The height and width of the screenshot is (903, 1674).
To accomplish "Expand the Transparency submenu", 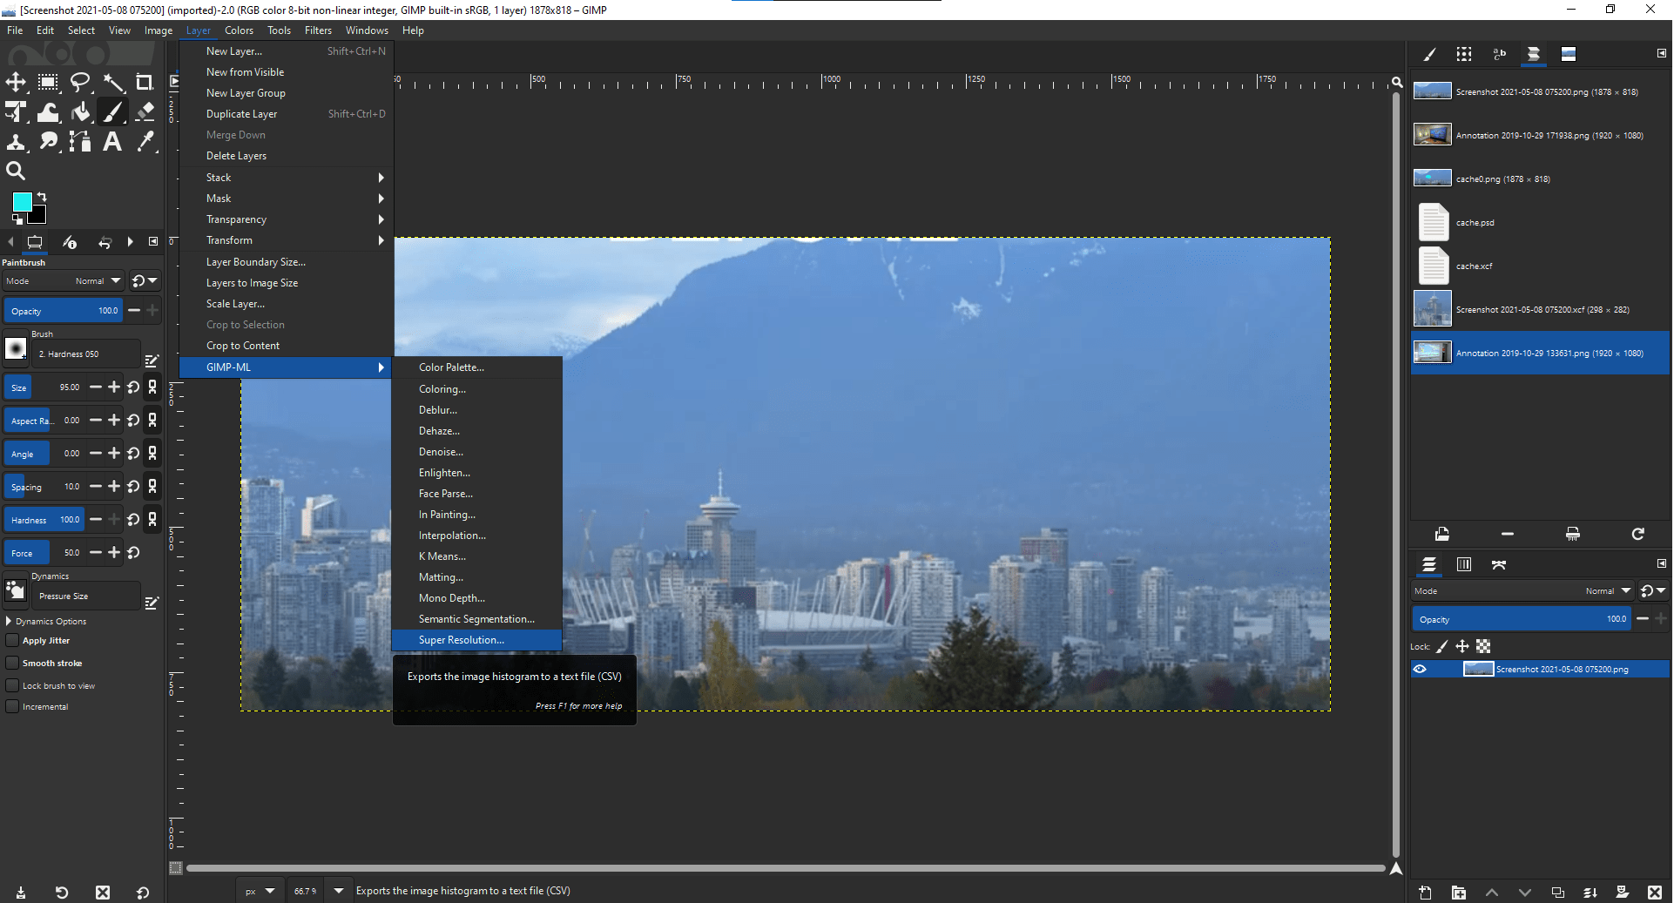I will (x=287, y=219).
